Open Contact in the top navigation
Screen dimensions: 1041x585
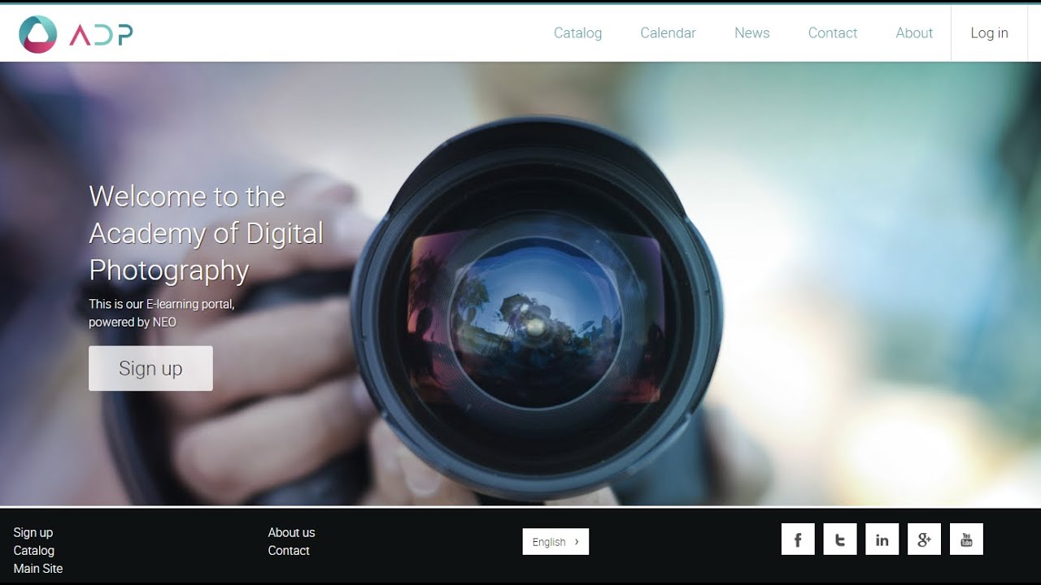pyautogui.click(x=833, y=33)
